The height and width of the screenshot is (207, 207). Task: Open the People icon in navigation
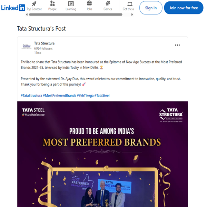52,3
